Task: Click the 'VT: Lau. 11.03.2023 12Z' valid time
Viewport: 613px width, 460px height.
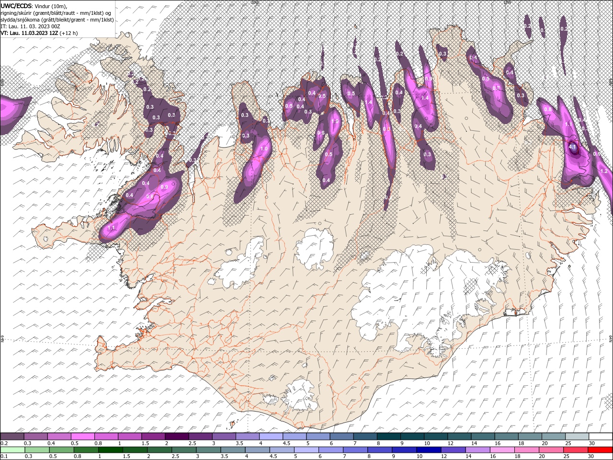Action: 30,33
